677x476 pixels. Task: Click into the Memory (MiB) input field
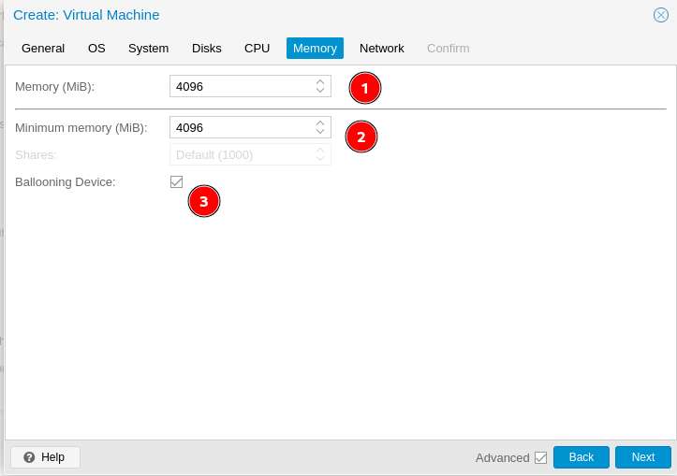(x=241, y=86)
